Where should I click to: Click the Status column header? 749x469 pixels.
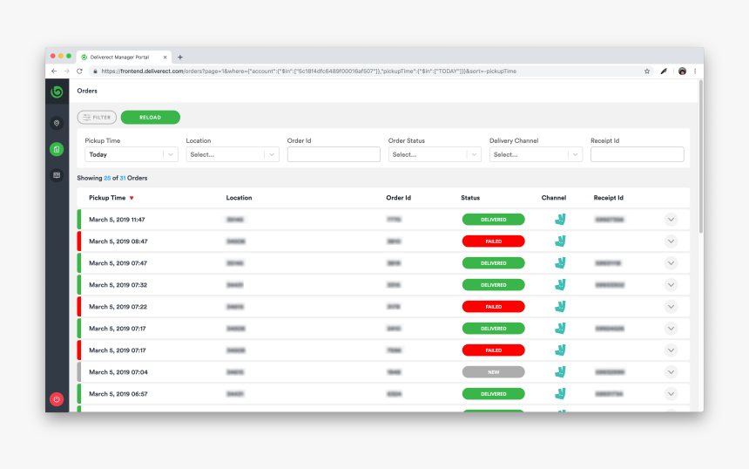click(x=470, y=198)
